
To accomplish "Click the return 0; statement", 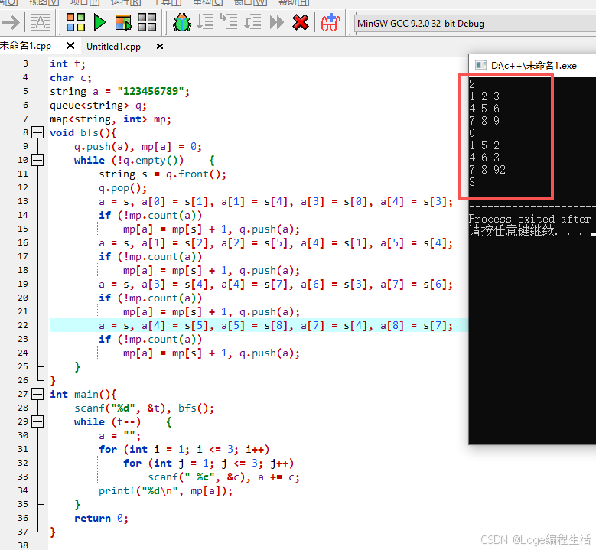I will click(101, 518).
